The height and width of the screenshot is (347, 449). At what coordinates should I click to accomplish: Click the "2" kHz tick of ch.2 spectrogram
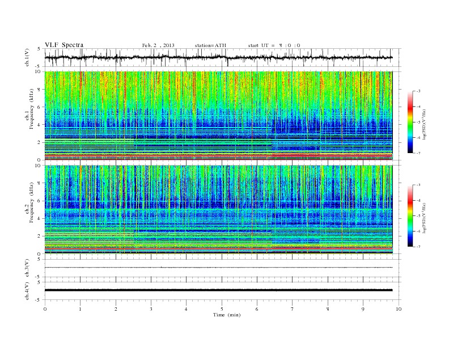point(39,236)
